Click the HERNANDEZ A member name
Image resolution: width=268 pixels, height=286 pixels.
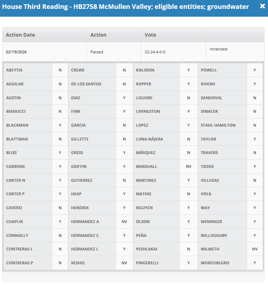coord(85,222)
